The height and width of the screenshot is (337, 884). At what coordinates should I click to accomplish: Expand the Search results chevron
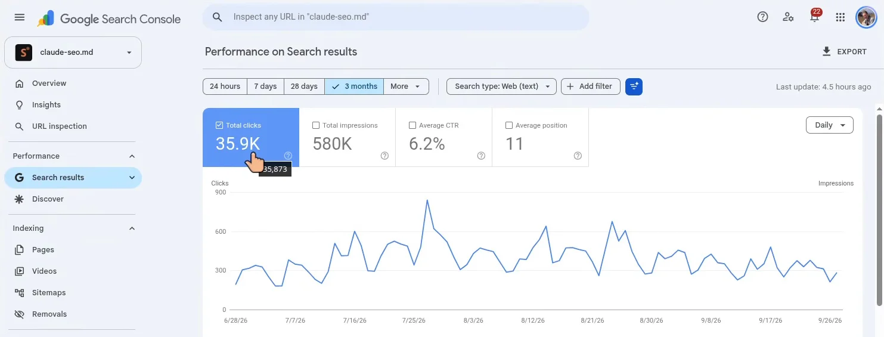click(x=132, y=178)
